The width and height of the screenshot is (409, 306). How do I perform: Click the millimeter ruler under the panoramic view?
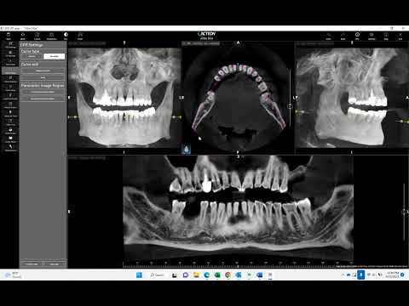coord(238,264)
